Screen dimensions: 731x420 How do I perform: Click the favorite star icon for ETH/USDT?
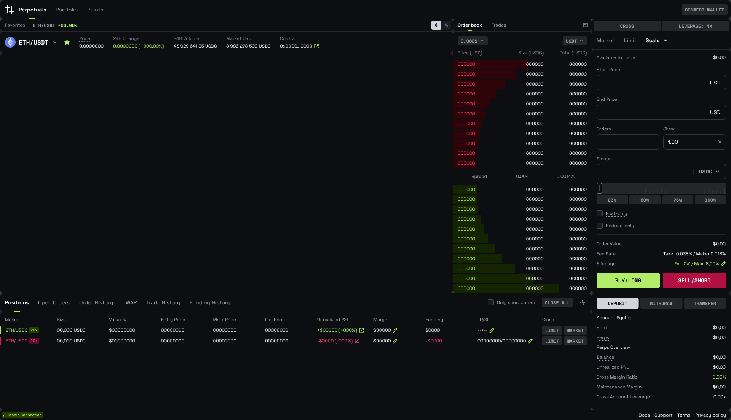pyautogui.click(x=67, y=42)
